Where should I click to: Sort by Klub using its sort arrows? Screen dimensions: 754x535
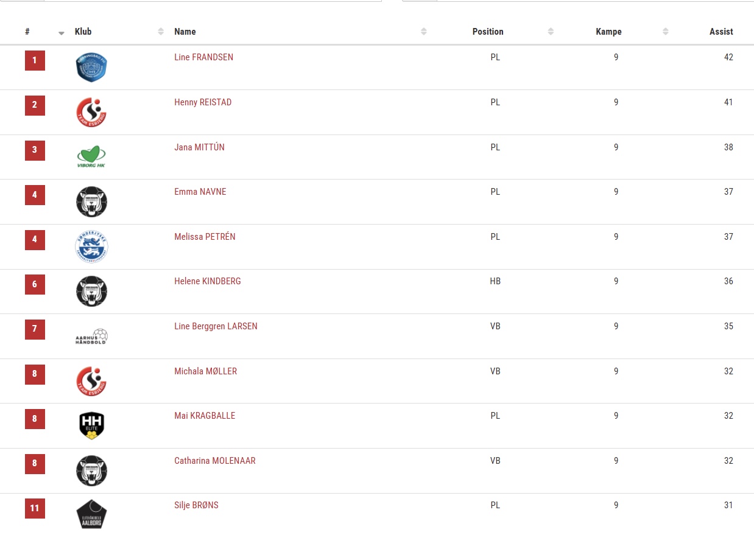click(161, 32)
